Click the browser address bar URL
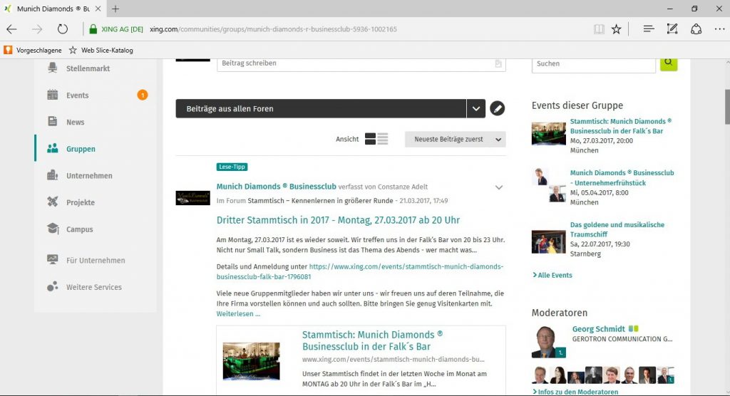The width and height of the screenshot is (730, 396). pos(273,29)
